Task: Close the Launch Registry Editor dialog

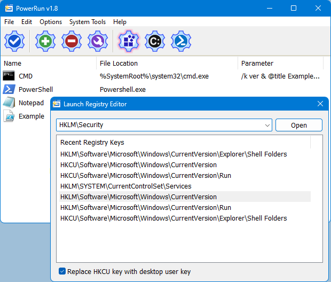Action: pos(320,104)
